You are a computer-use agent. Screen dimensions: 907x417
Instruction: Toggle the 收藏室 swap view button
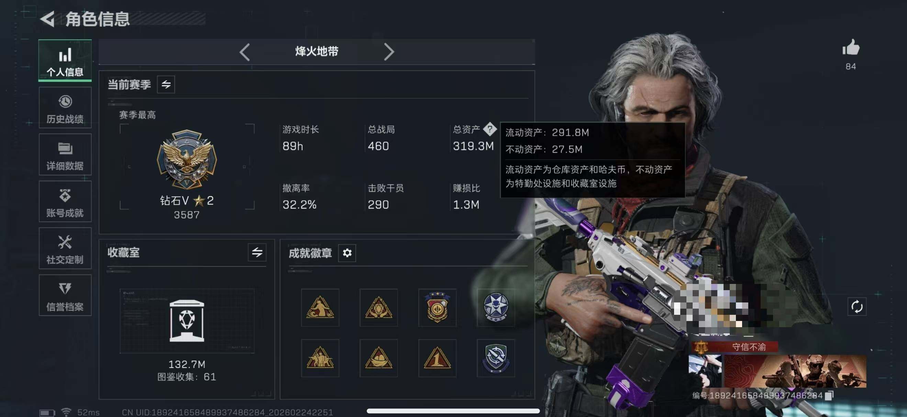click(257, 252)
